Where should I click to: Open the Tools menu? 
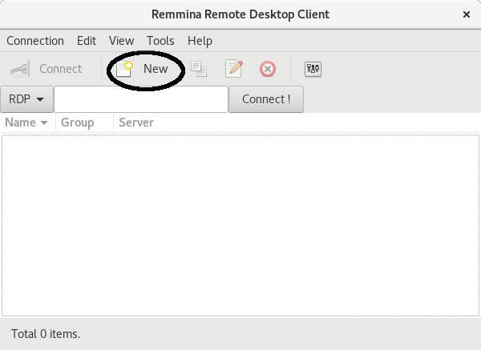pyautogui.click(x=160, y=41)
